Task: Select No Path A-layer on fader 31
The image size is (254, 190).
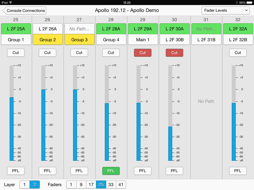Action: tap(206, 29)
